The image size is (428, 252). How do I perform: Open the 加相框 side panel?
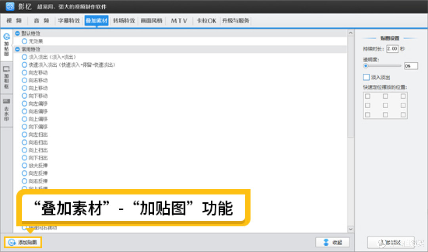point(6,77)
